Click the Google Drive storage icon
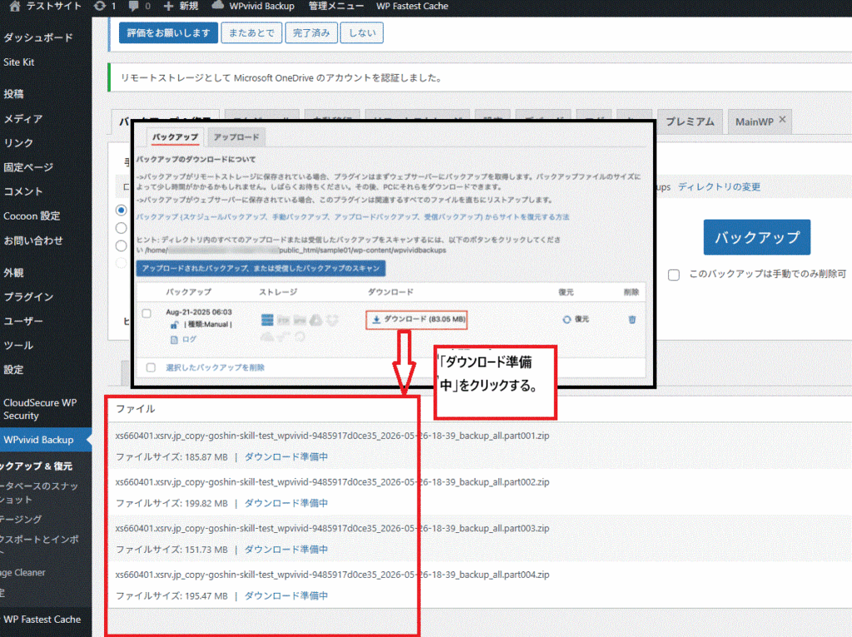Viewport: 852px width, 637px height. pyautogui.click(x=316, y=320)
